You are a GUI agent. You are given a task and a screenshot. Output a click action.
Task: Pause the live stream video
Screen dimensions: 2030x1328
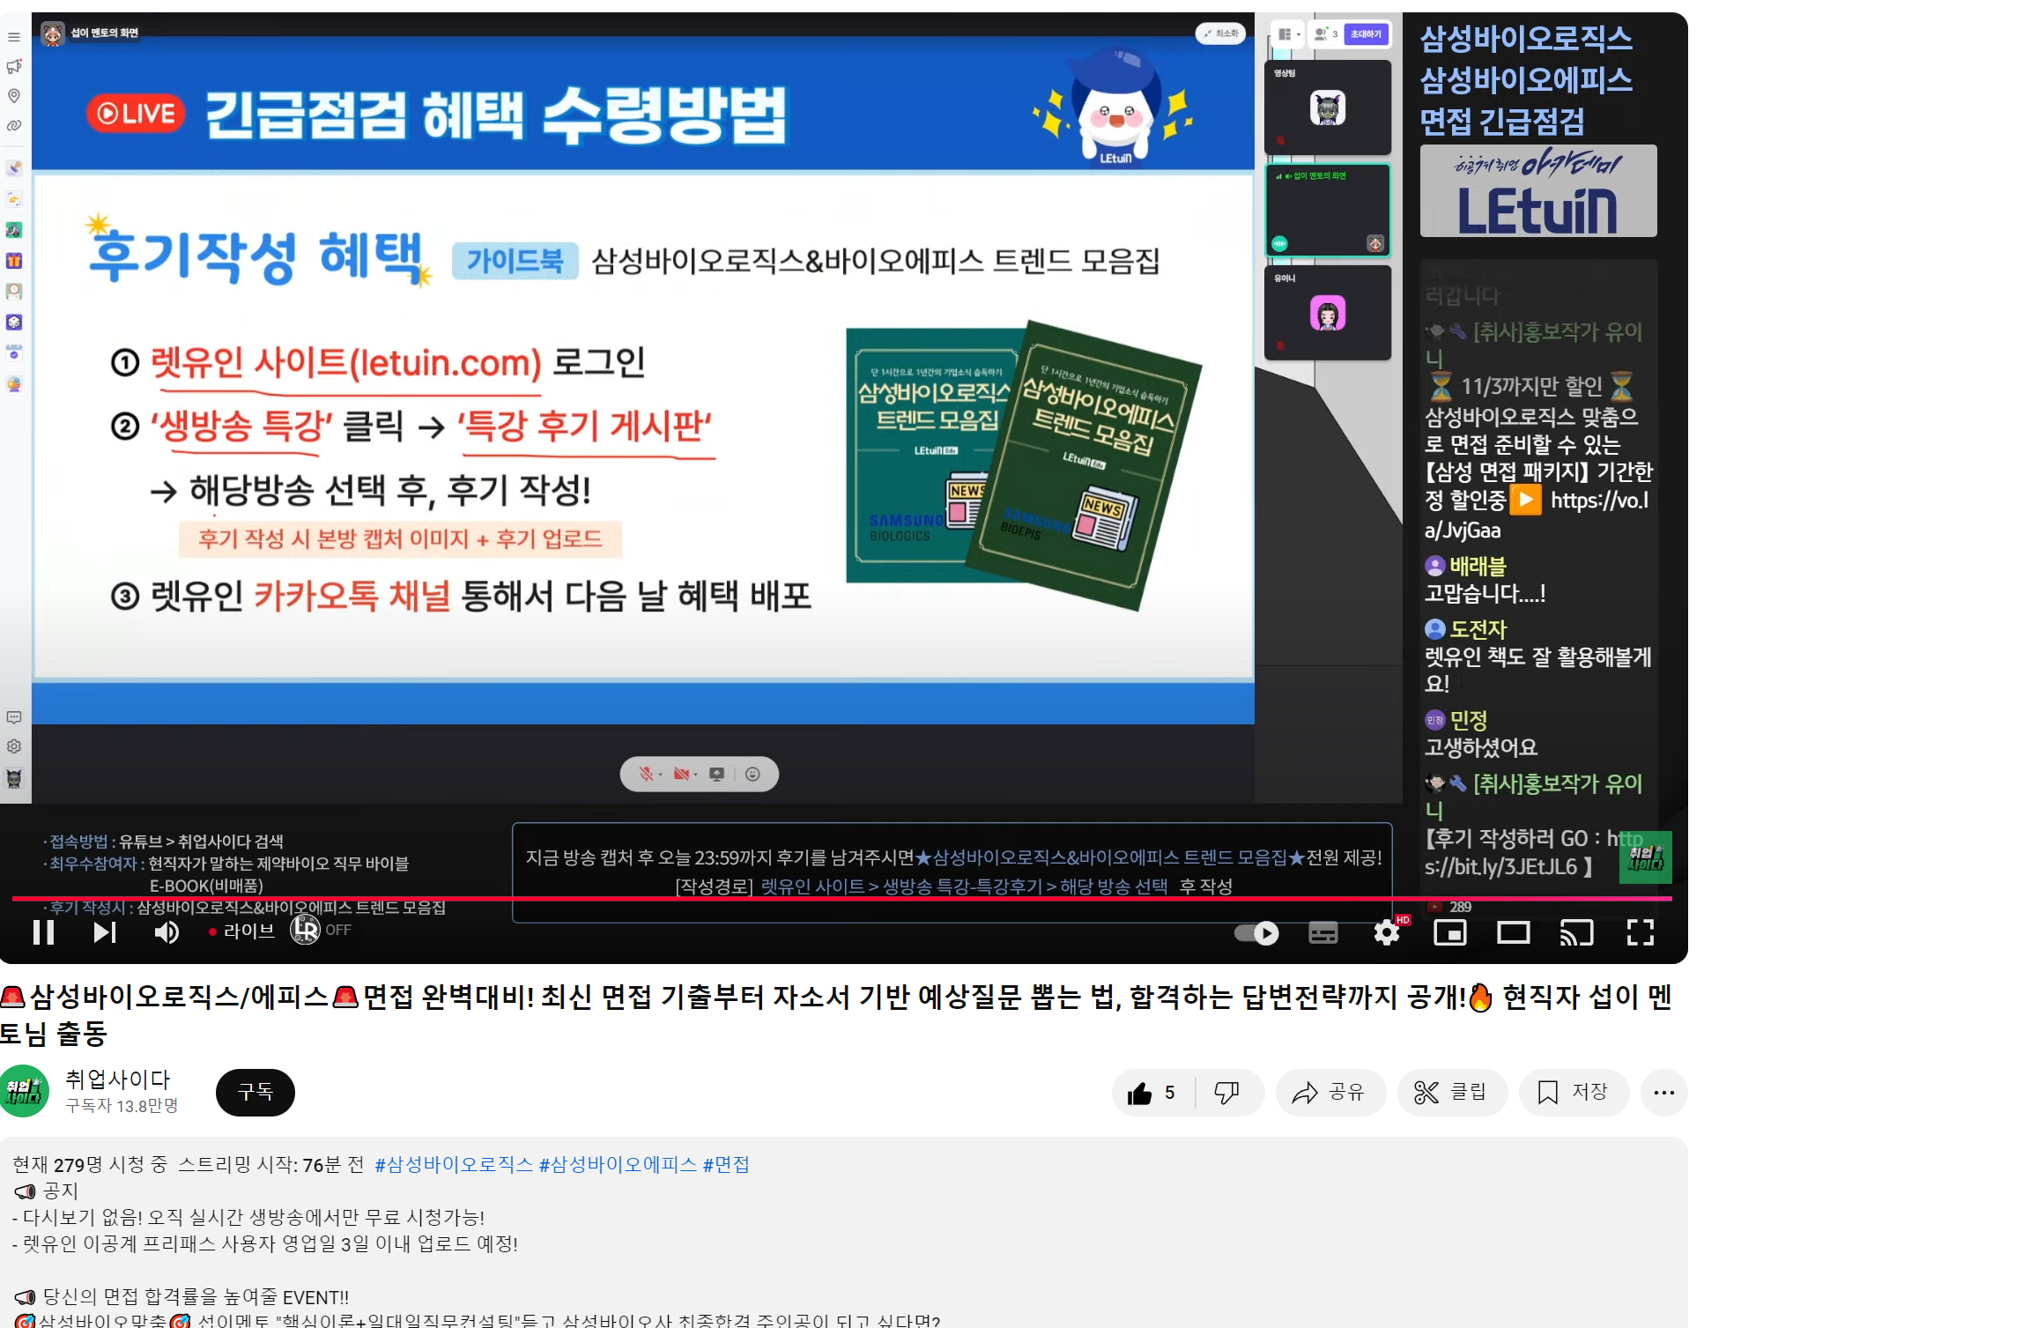click(43, 932)
